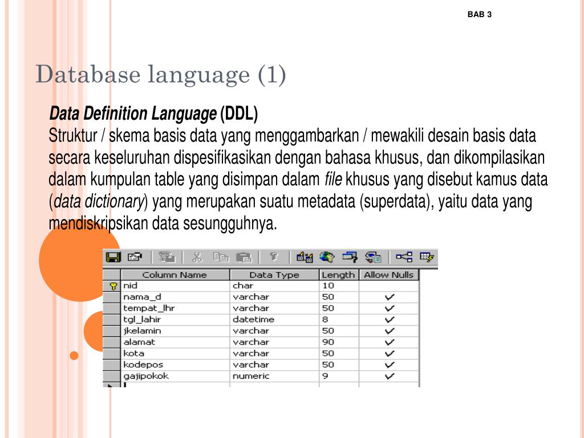584x438 pixels.
Task: Click the manage indexes/keys icon
Action: click(373, 257)
